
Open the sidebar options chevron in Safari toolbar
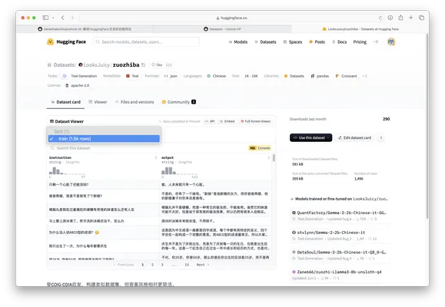[x=53, y=18]
